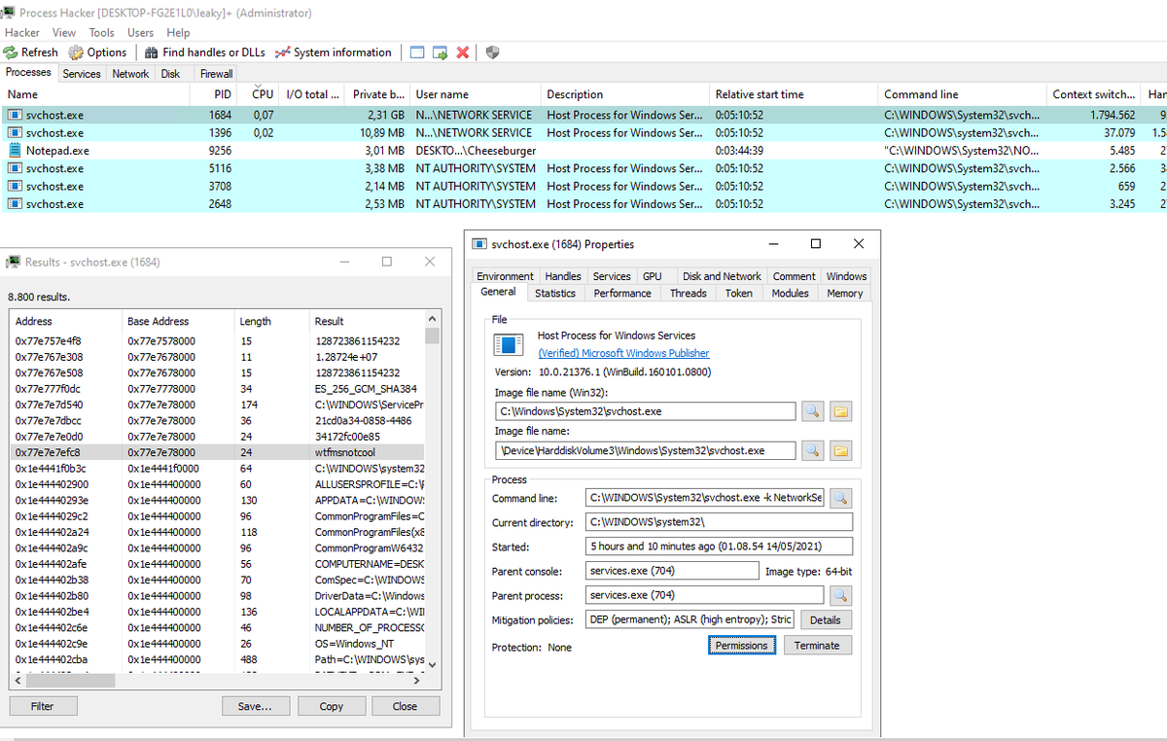Open the View menu

tap(64, 32)
